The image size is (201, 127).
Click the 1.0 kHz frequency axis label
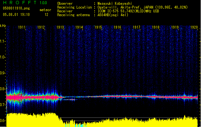click(3, 57)
